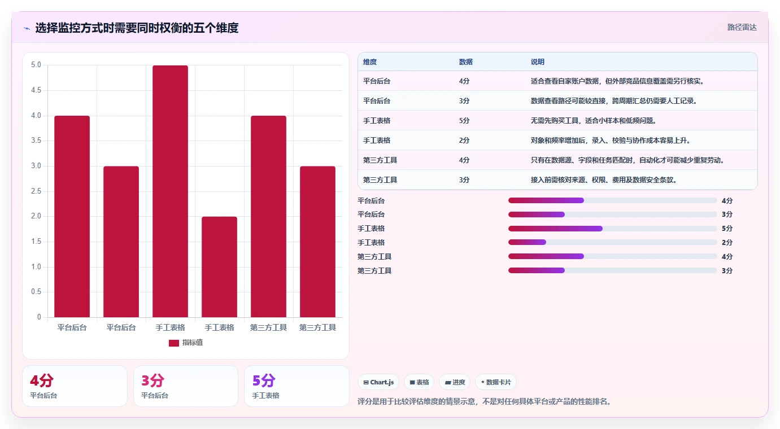Click the title 选择监控方式时需要同时权衡的五个维度

[137, 28]
